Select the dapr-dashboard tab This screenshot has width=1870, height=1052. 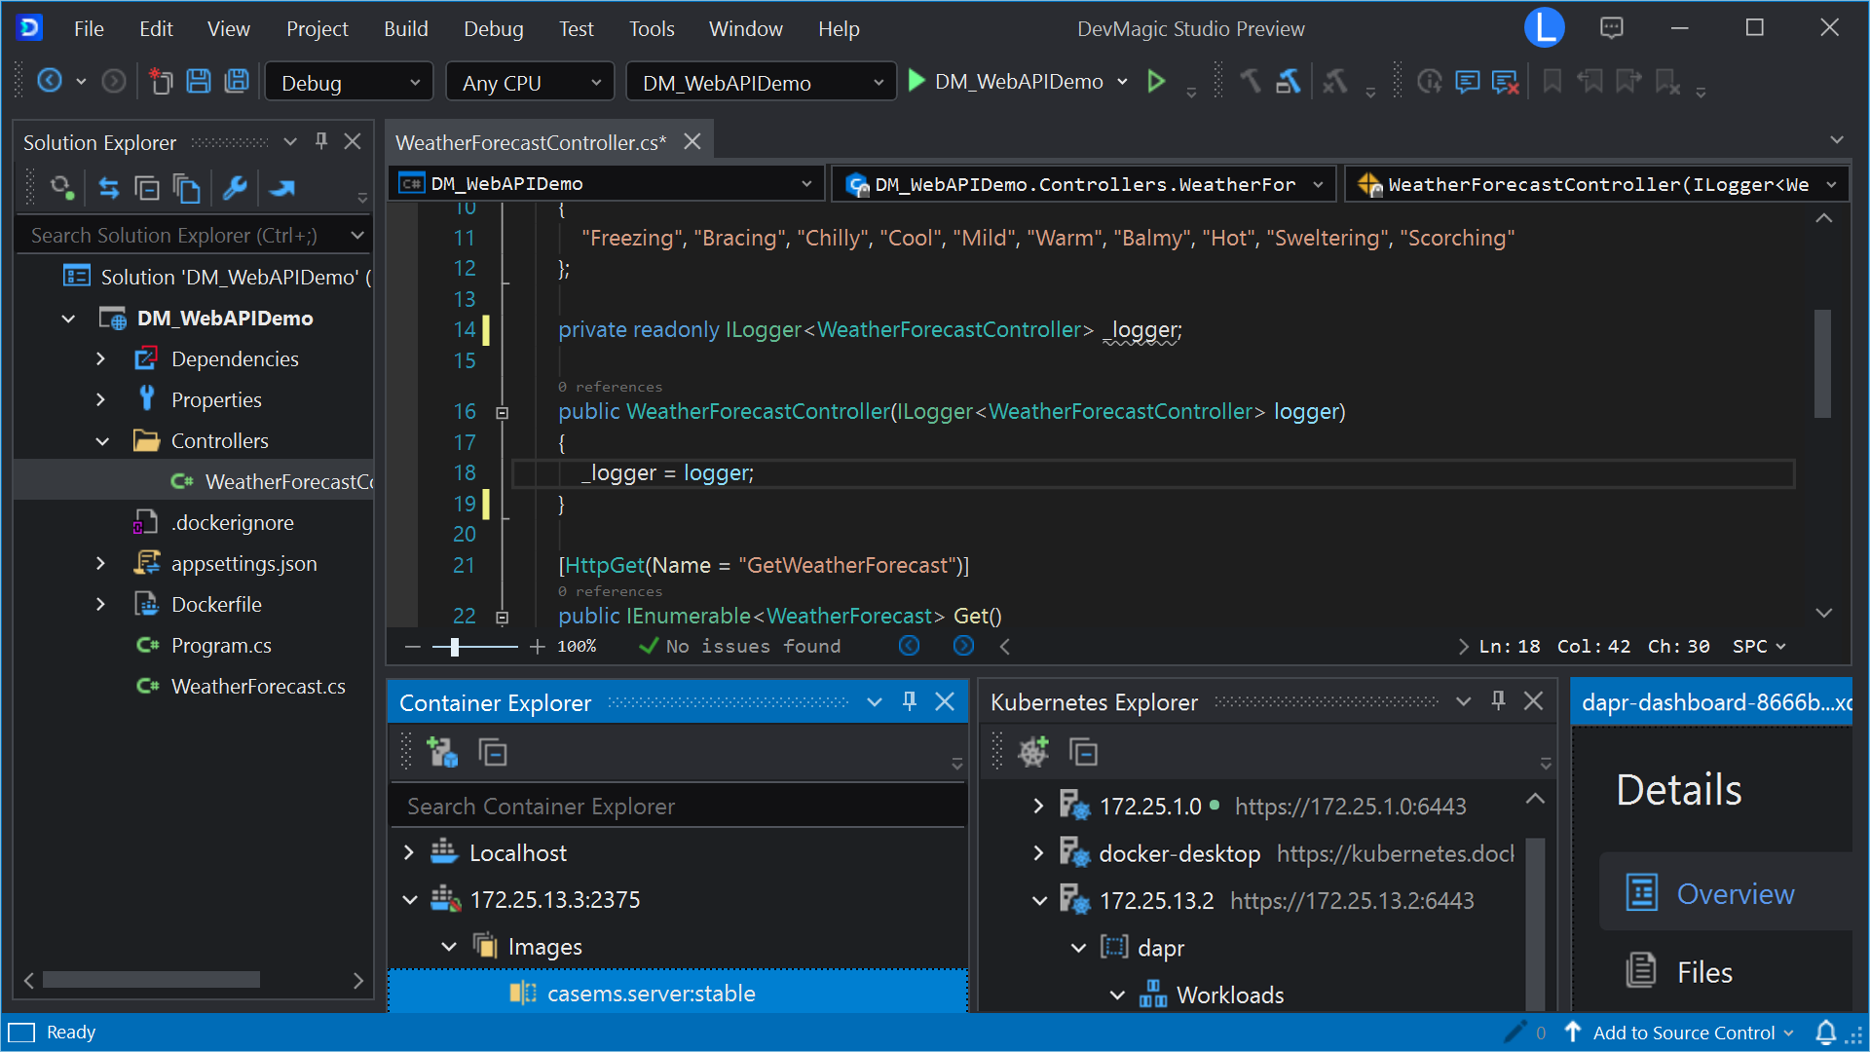pos(1712,702)
